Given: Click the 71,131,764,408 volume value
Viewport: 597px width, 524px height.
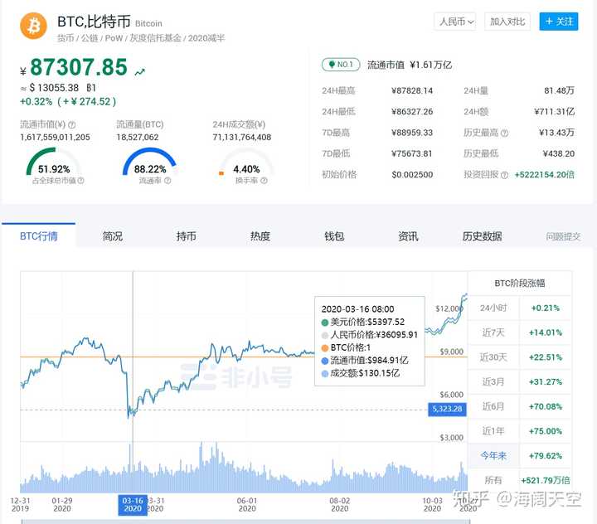Looking at the screenshot, I should pos(242,138).
